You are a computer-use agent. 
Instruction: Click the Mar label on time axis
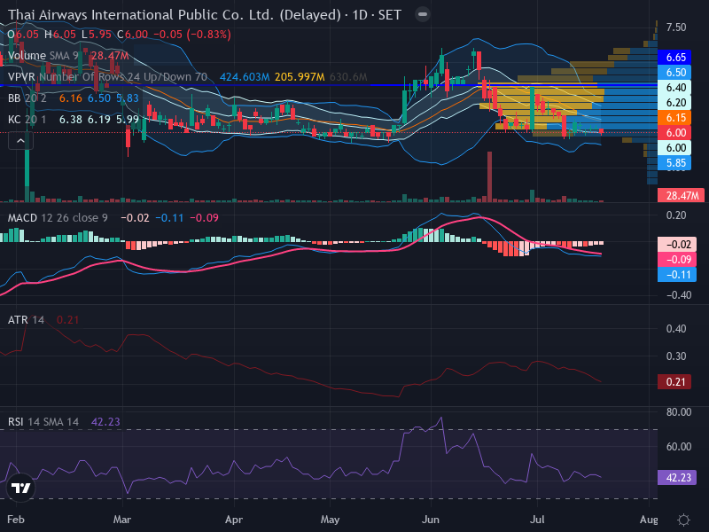click(x=122, y=520)
